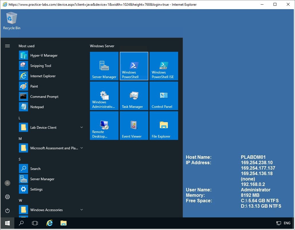
Task: Launch the Windows PowerShell ISE tile
Action: coord(164,66)
